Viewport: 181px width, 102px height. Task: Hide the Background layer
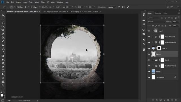pyautogui.click(x=149, y=77)
